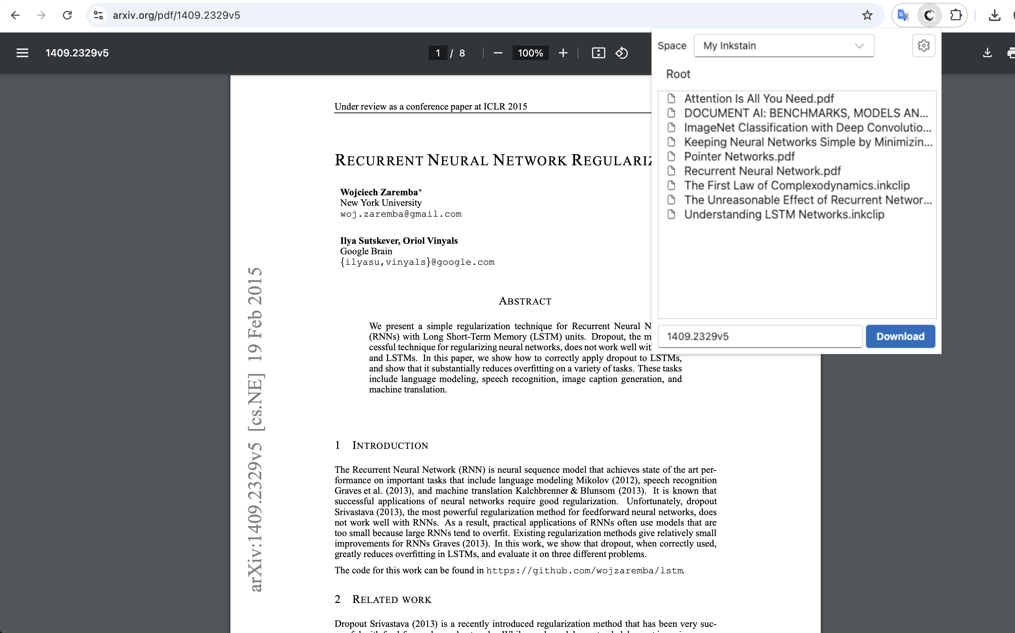Click the Abstract heading
This screenshot has height=633, width=1015.
coord(525,301)
